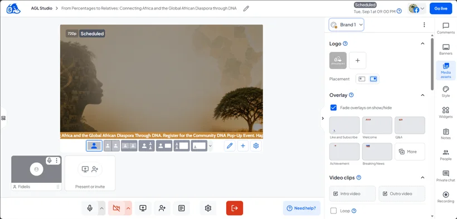
Task: Edit layout with pencil icon
Action: (230, 146)
